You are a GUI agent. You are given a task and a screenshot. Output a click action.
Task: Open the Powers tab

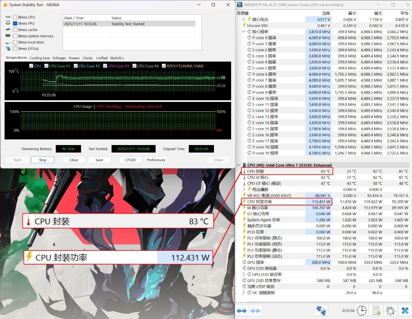click(74, 58)
